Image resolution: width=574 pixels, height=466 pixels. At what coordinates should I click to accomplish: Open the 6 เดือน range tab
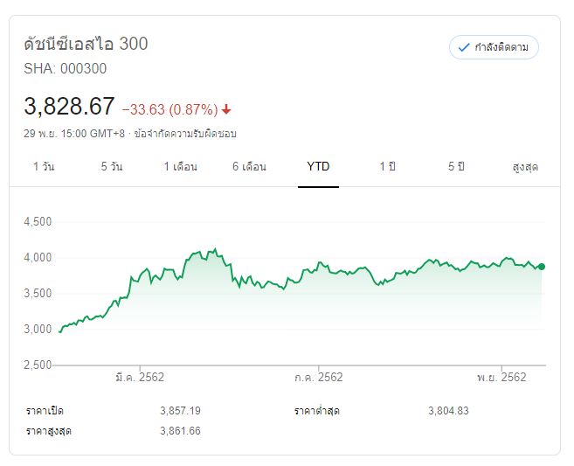pyautogui.click(x=249, y=167)
